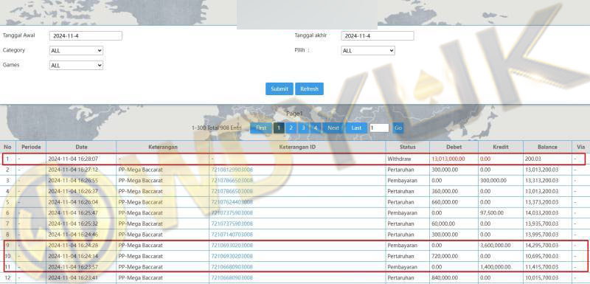This screenshot has width=590, height=284.
Task: Select page 4 in pagination
Action: (316, 128)
